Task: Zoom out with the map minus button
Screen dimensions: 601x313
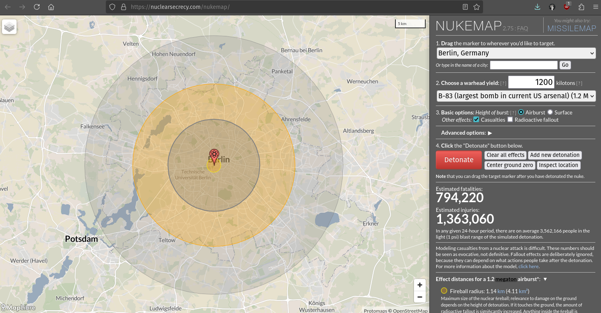Action: coord(420,297)
